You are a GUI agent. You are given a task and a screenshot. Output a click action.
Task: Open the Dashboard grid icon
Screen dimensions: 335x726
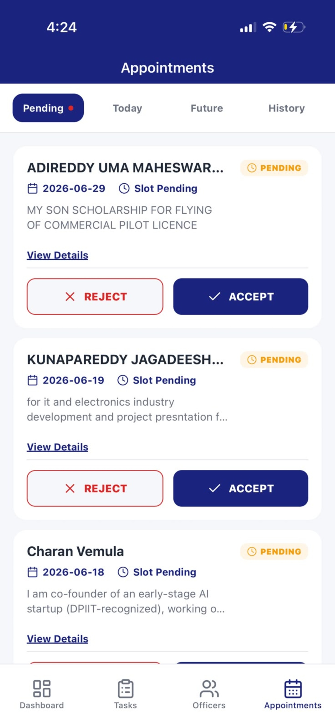click(x=42, y=688)
